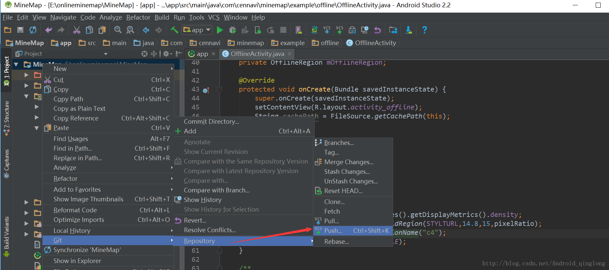Click the Debug bug icon

[x=232, y=30]
